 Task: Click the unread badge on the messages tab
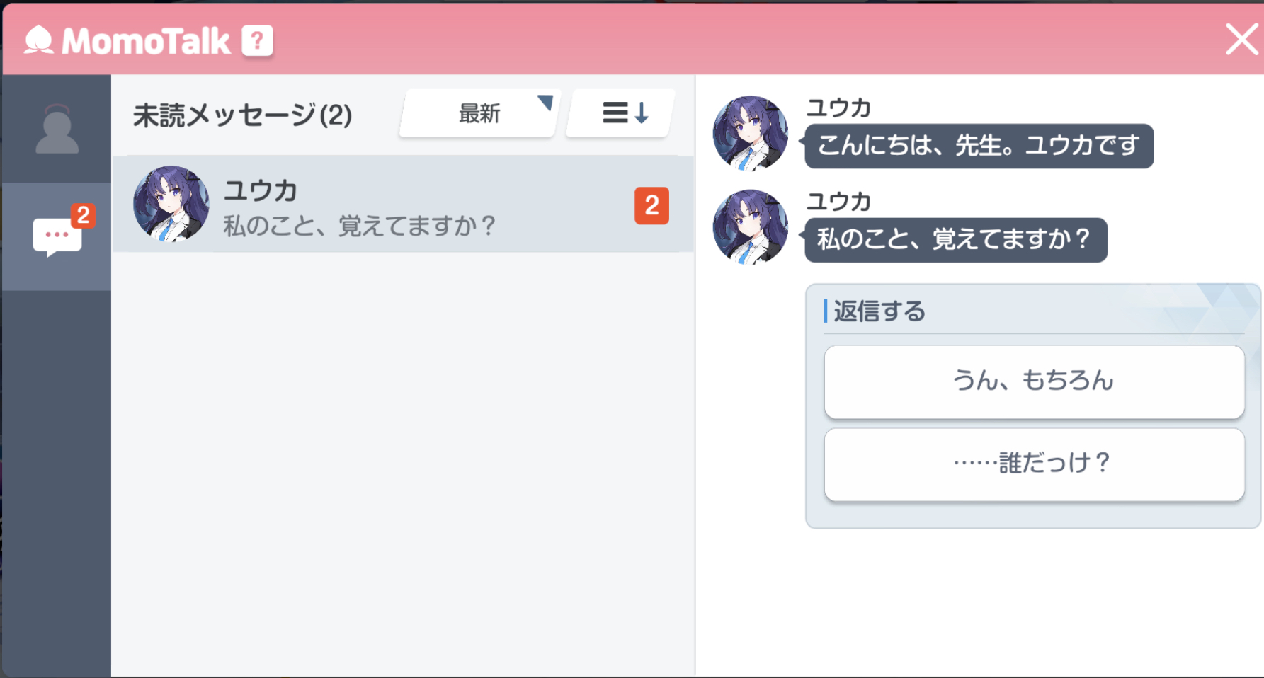[x=83, y=215]
